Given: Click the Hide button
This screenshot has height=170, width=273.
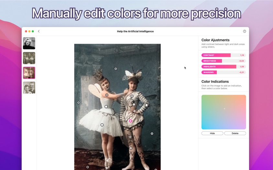Looking at the screenshot, I should click(212, 133).
